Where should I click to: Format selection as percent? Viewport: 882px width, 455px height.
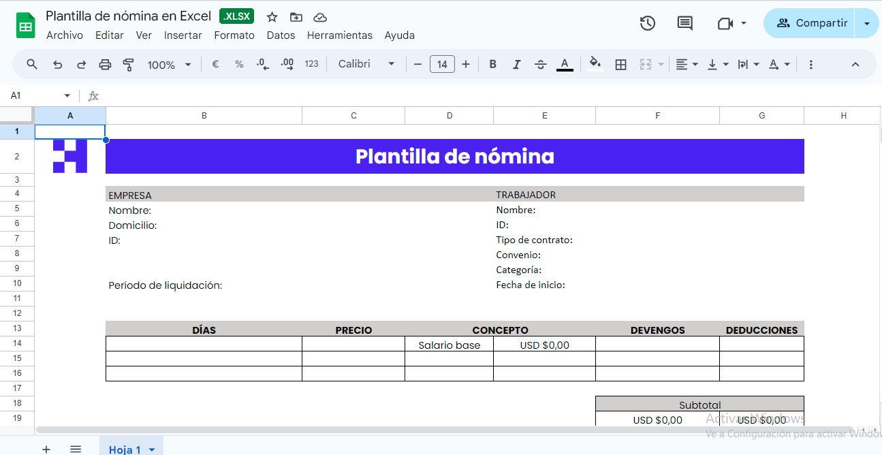[x=239, y=64]
